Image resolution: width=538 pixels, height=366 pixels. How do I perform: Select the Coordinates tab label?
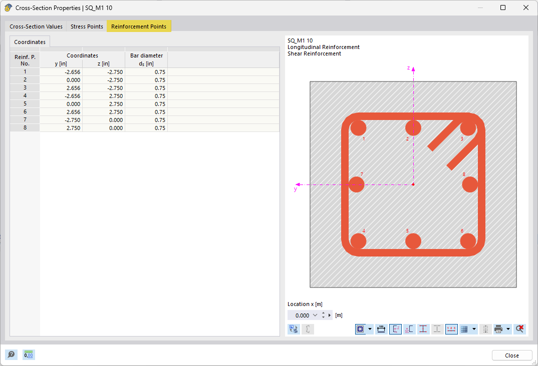tap(29, 42)
